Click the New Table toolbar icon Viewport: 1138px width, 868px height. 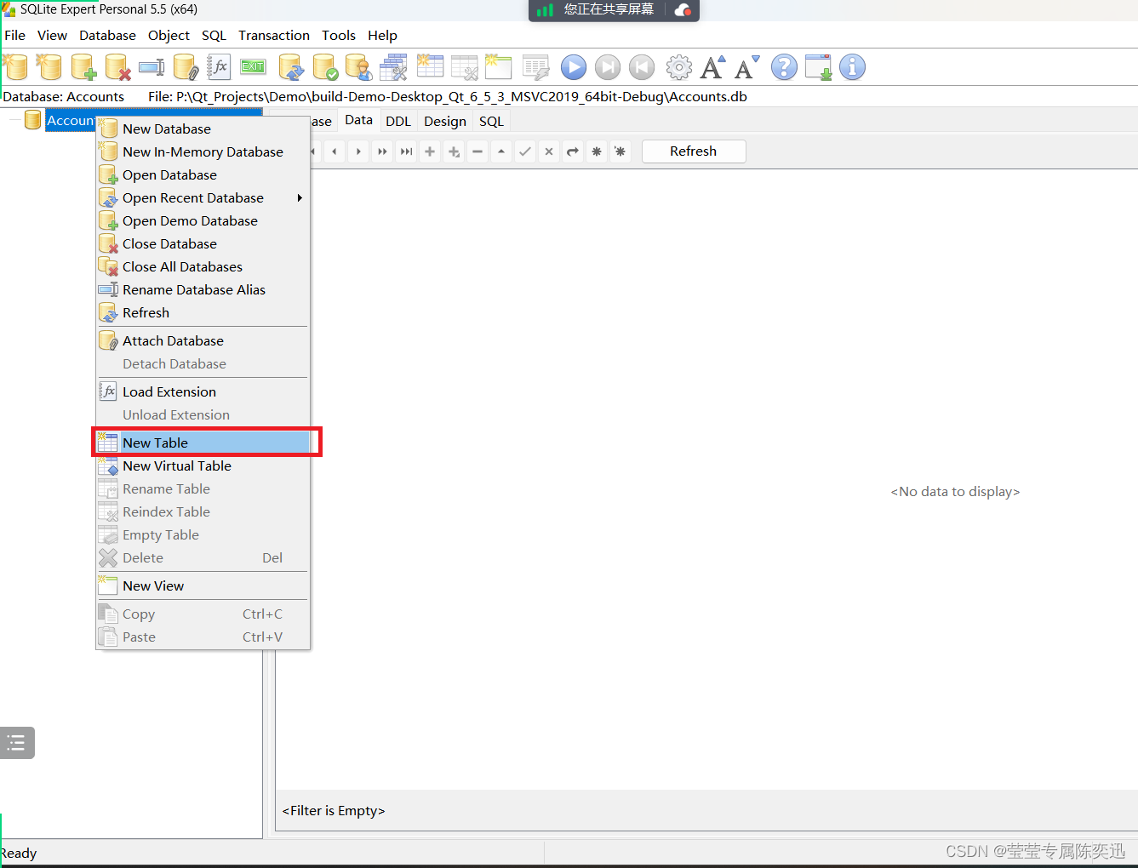coord(430,66)
